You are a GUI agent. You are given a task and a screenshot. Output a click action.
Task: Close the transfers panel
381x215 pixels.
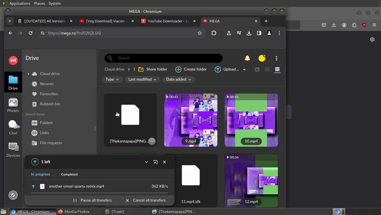click(x=164, y=162)
